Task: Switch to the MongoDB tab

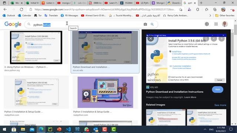Action: click(x=158, y=3)
